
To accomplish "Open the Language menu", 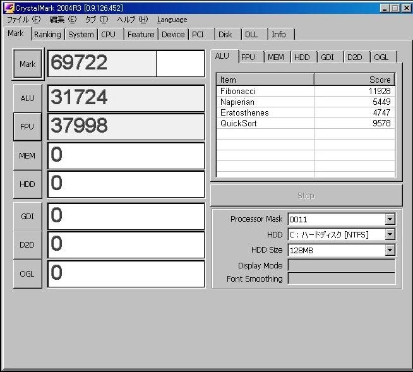I will tap(172, 20).
